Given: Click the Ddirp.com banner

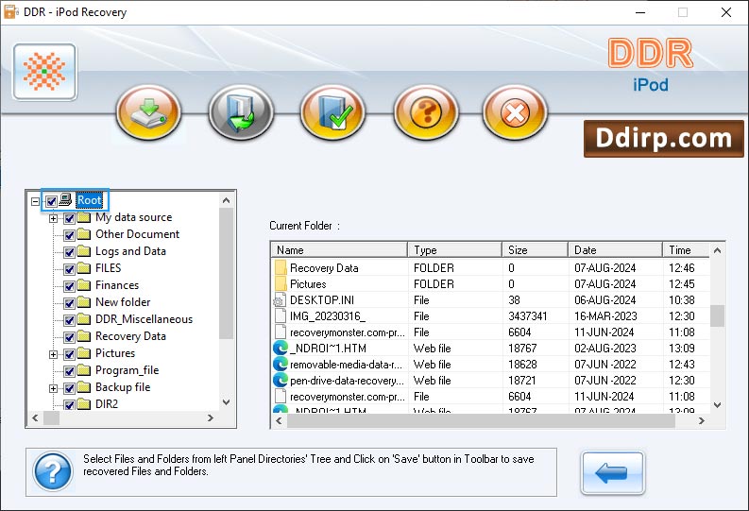Looking at the screenshot, I should (663, 139).
